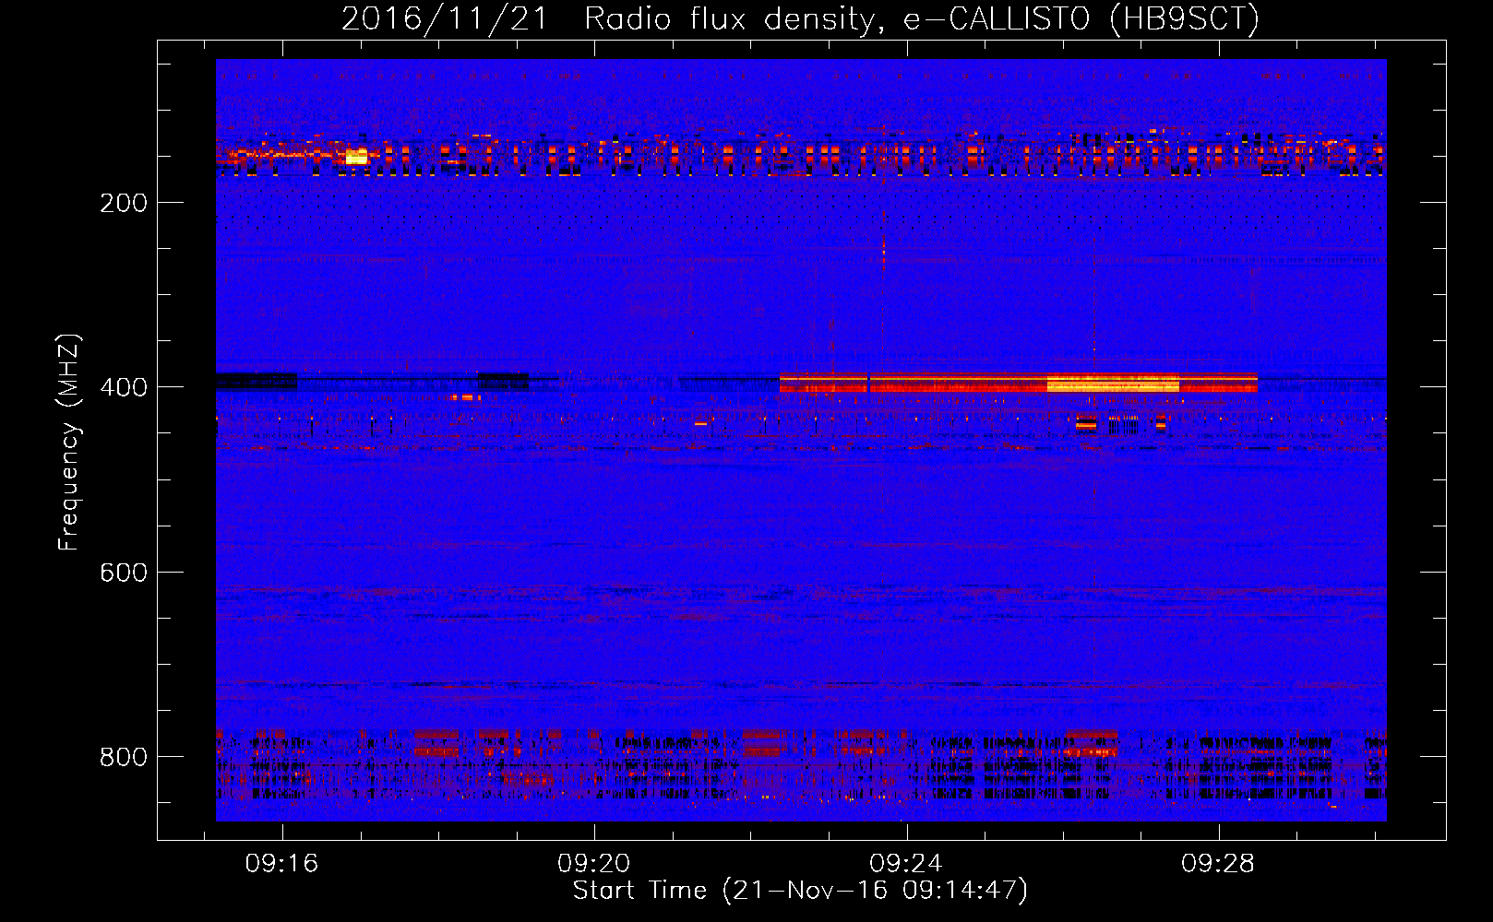The image size is (1493, 922).
Task: Select the 200 frequency tick label
Action: (x=124, y=203)
